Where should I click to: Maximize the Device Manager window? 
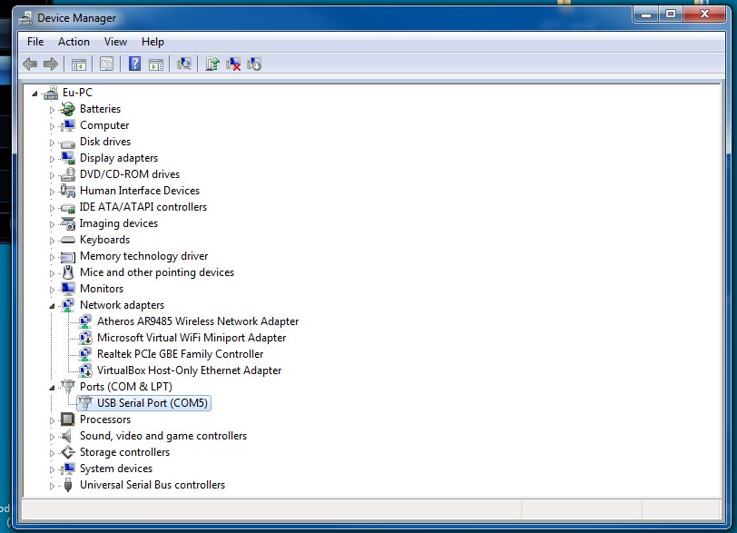(x=671, y=15)
